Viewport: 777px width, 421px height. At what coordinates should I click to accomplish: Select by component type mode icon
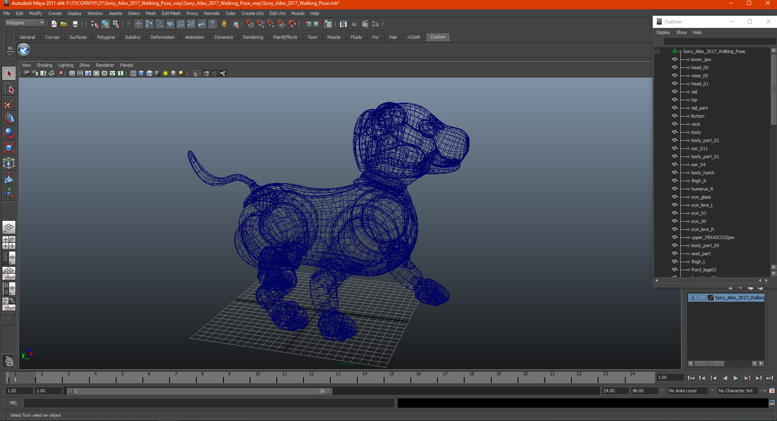click(116, 24)
